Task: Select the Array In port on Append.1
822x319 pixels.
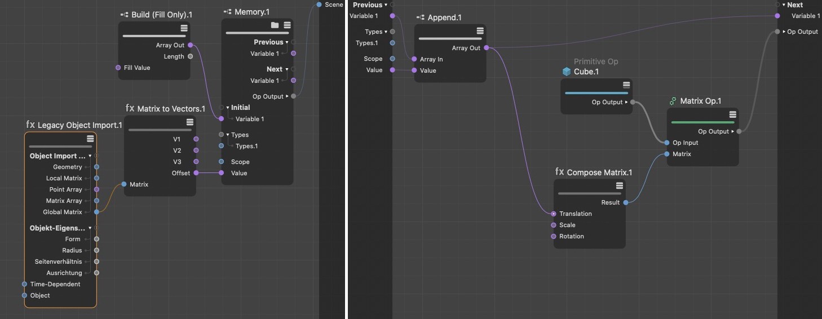Action: click(x=414, y=59)
